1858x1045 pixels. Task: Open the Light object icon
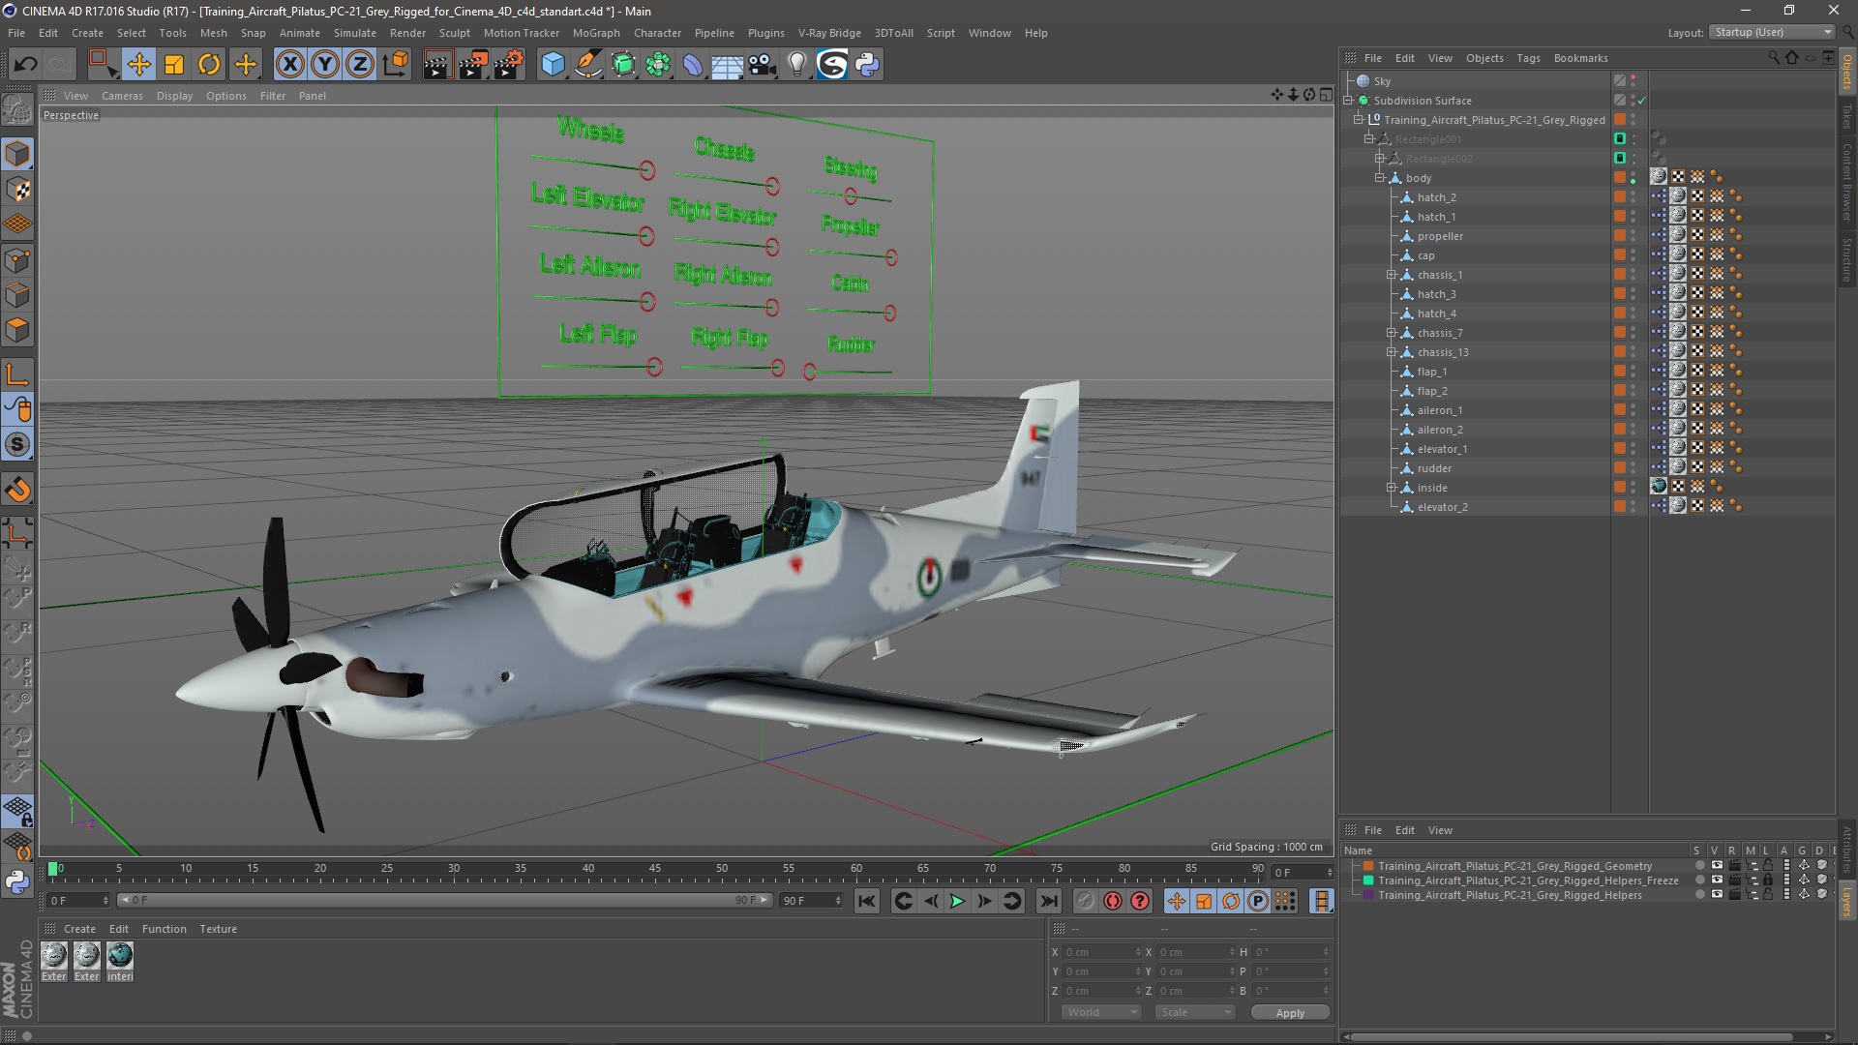click(x=796, y=65)
